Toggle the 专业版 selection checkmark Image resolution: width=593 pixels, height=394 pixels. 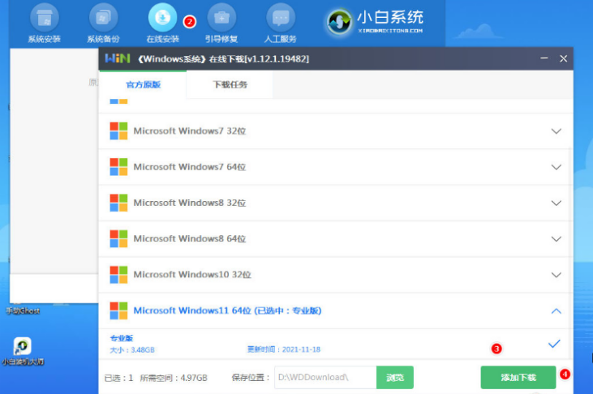(x=554, y=344)
